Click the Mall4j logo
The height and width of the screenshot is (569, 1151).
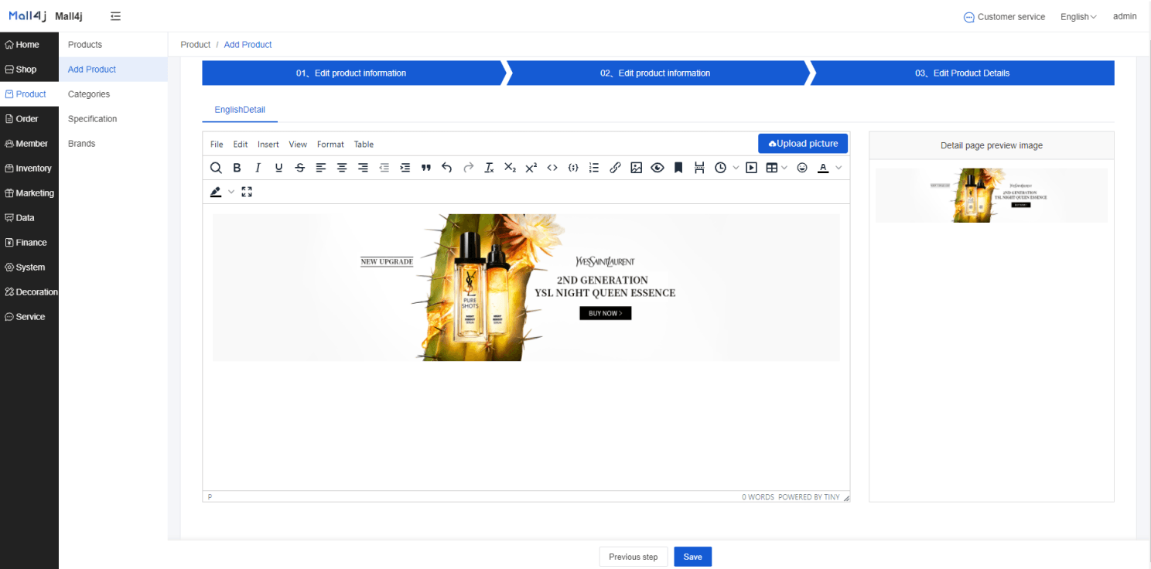pyautogui.click(x=28, y=16)
